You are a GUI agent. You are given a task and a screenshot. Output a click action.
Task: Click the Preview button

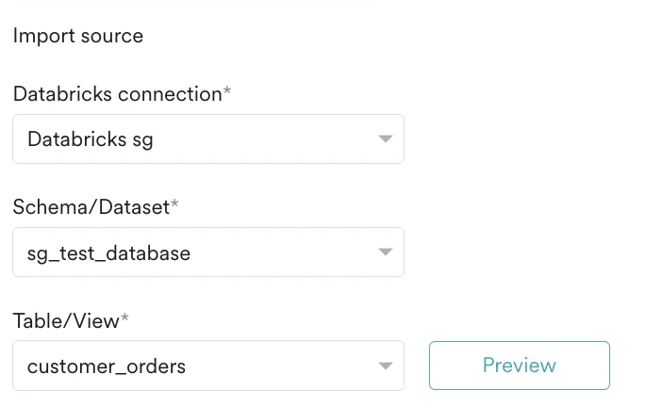519,366
